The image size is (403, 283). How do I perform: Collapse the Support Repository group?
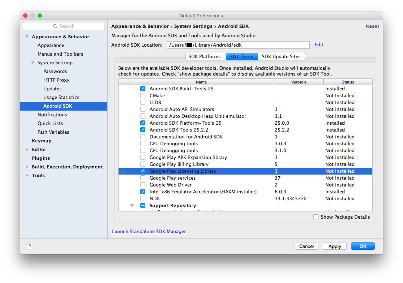(x=132, y=205)
